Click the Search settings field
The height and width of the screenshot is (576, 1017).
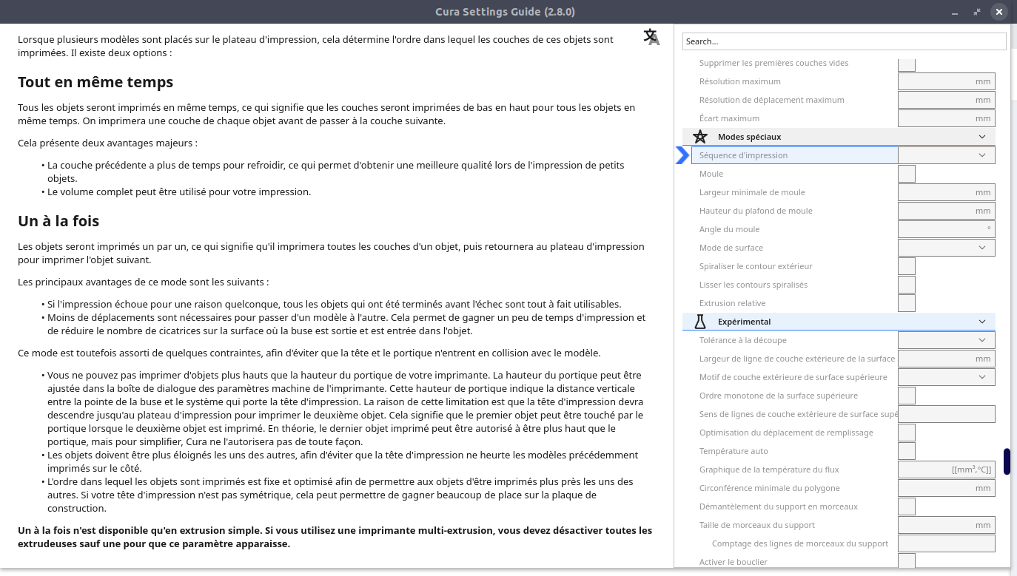tap(845, 41)
